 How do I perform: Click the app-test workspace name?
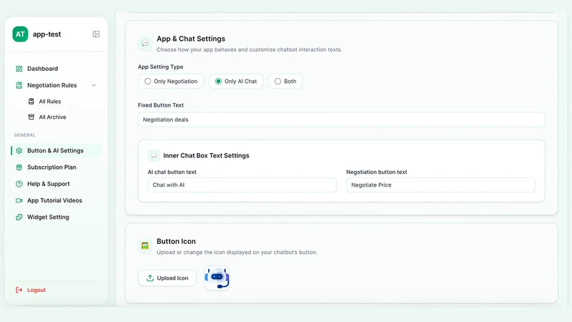pyautogui.click(x=46, y=34)
